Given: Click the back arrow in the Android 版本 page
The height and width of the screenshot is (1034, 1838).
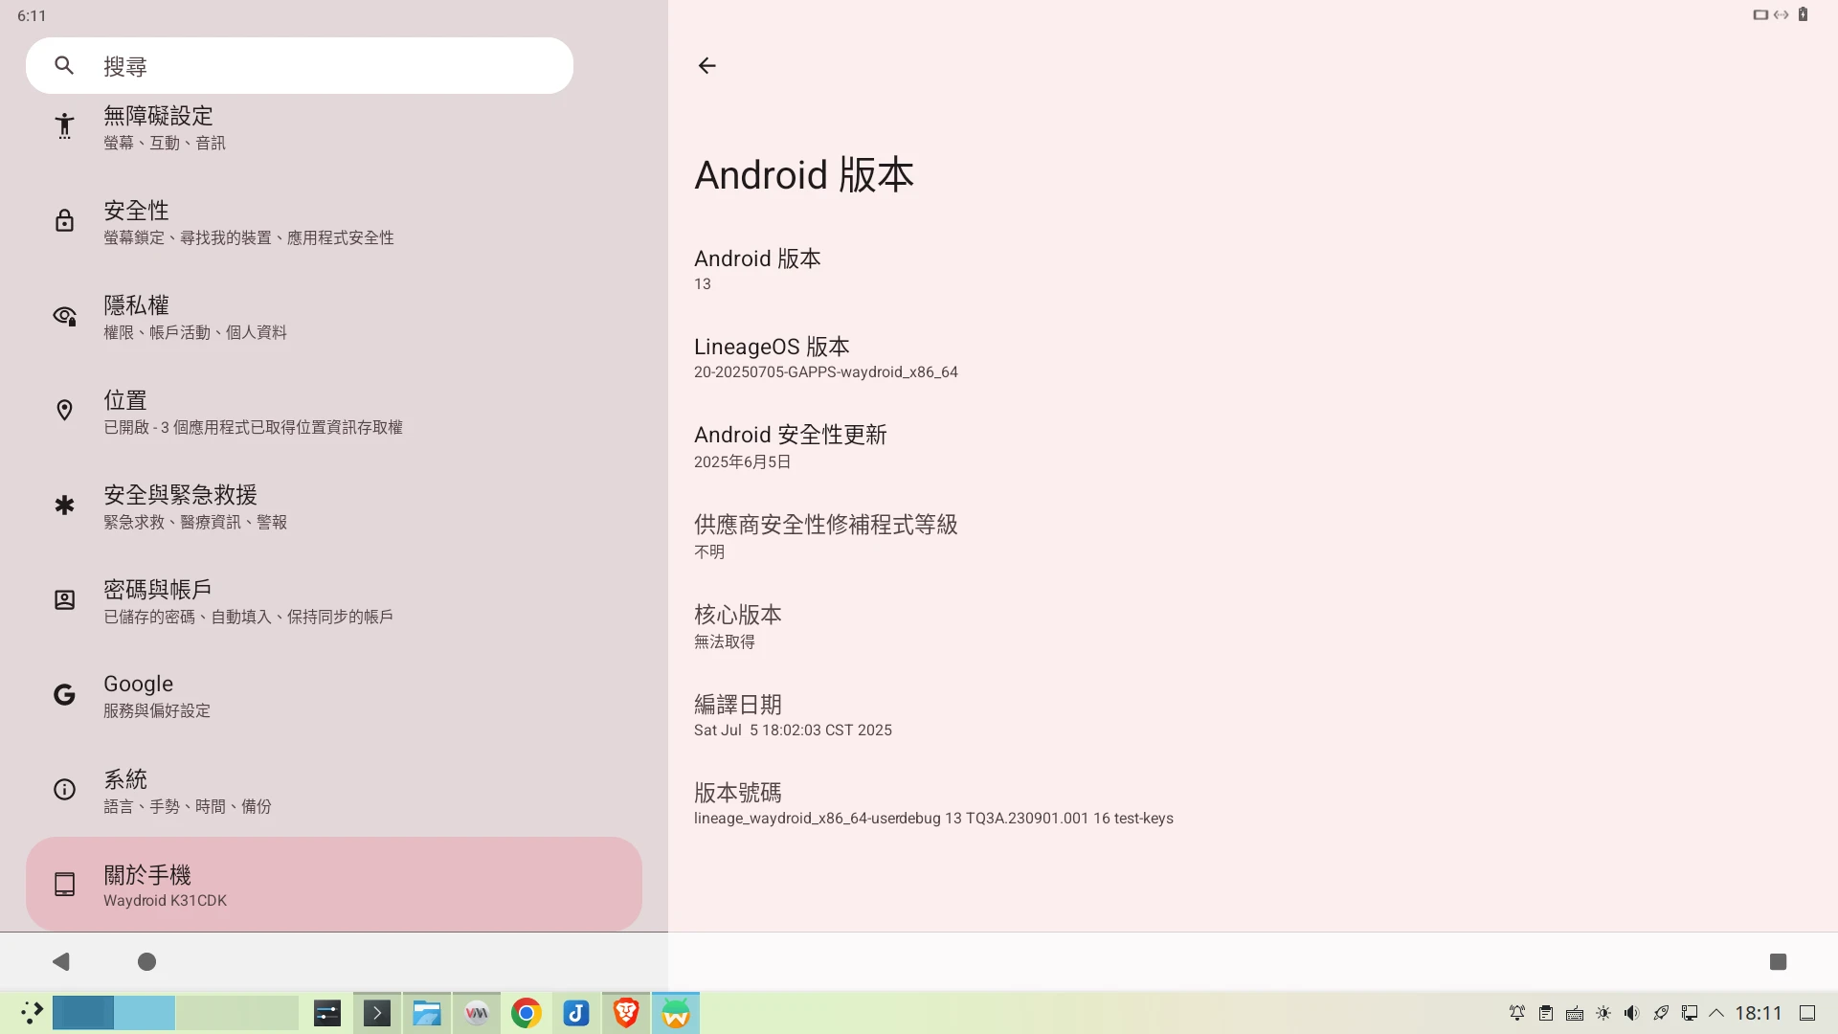Looking at the screenshot, I should (706, 65).
